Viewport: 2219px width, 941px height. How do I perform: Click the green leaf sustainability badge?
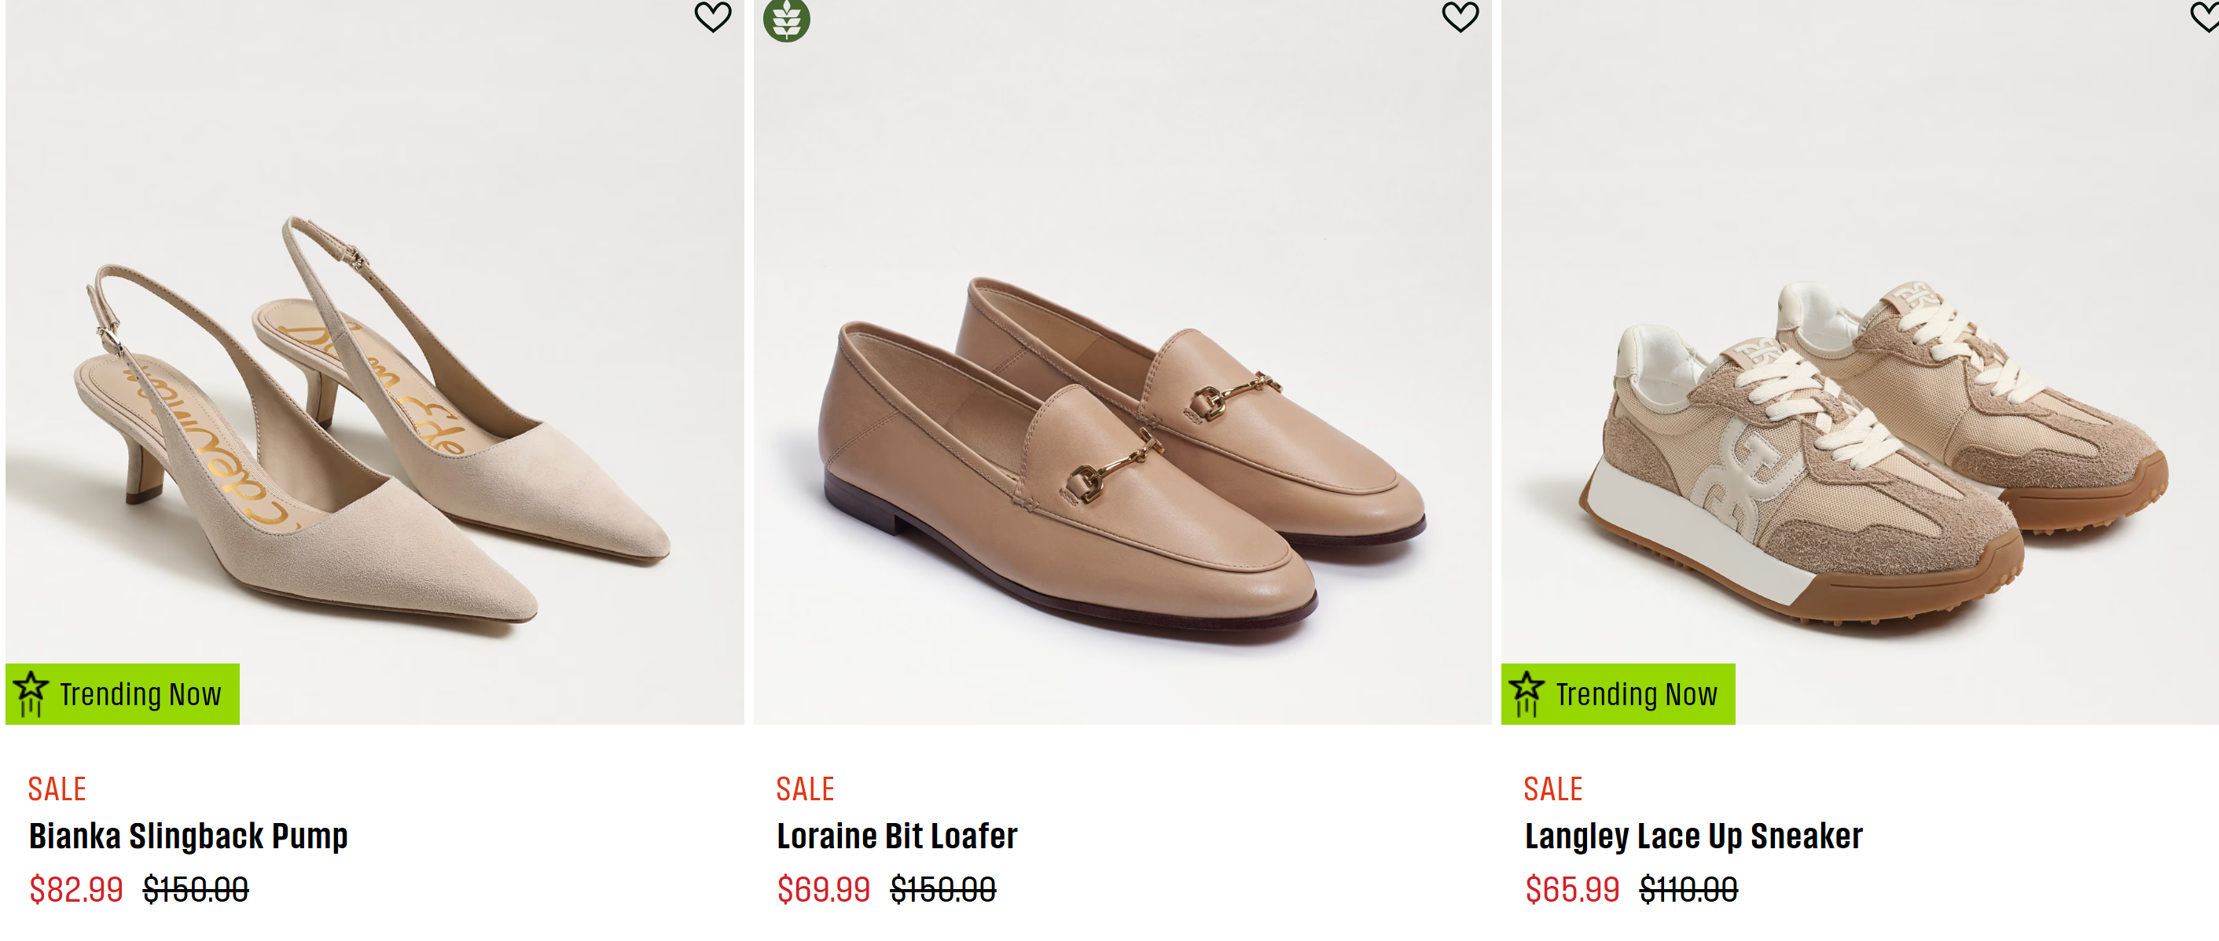click(787, 19)
